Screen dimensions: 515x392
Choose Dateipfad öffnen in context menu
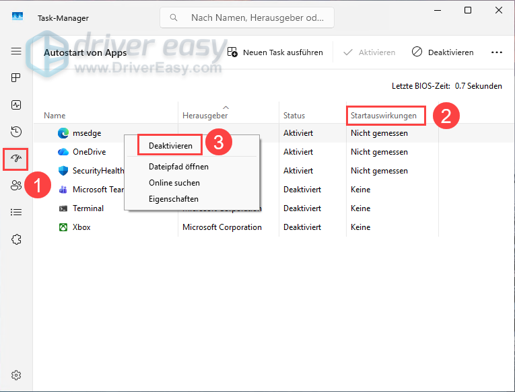(178, 167)
